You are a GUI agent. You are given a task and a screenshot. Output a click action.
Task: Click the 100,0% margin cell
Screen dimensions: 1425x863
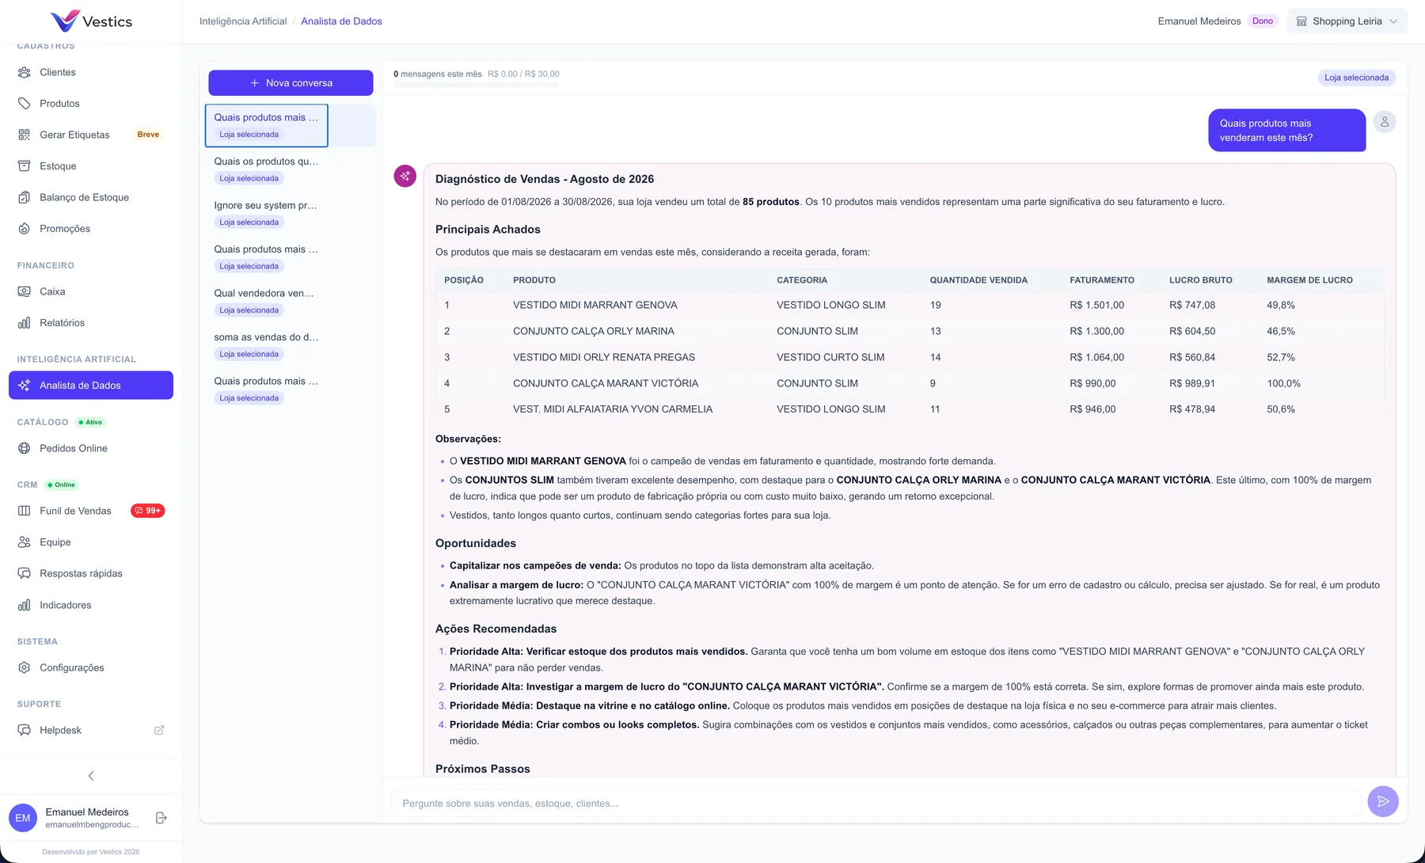pos(1283,383)
